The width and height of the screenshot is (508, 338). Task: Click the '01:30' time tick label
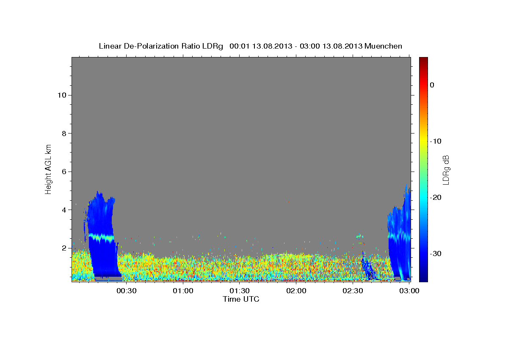[x=240, y=291]
